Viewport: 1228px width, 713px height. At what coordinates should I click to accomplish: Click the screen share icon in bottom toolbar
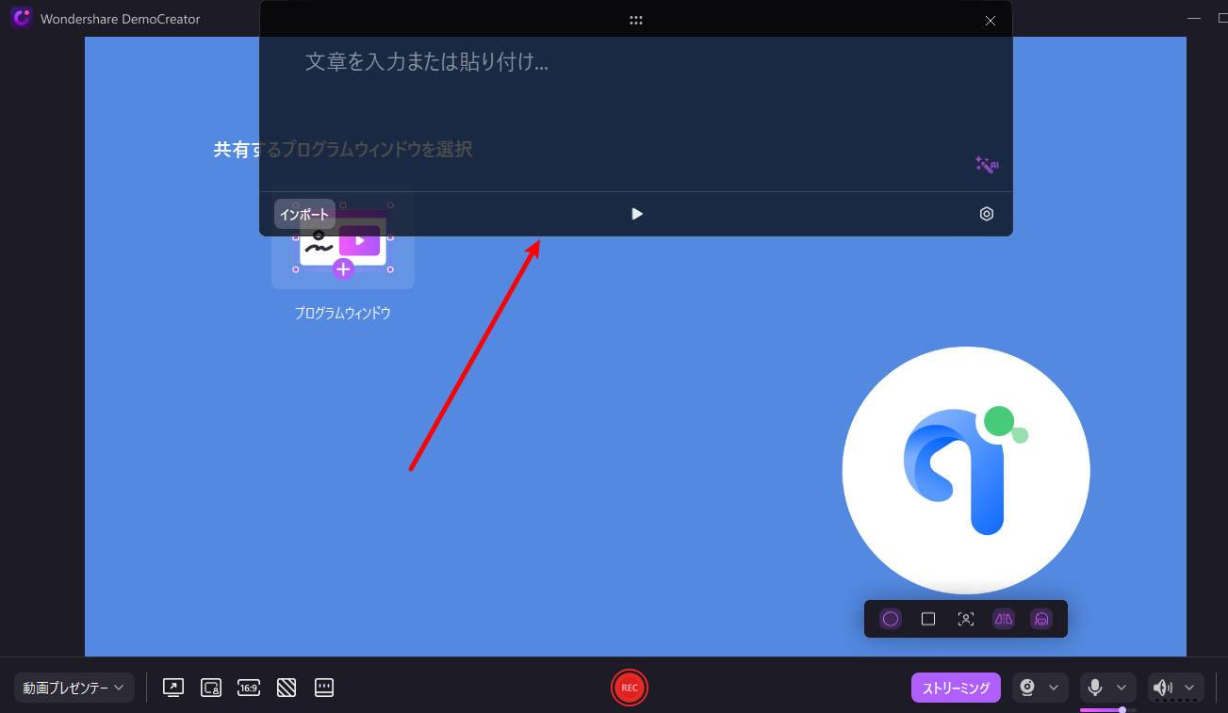[173, 688]
